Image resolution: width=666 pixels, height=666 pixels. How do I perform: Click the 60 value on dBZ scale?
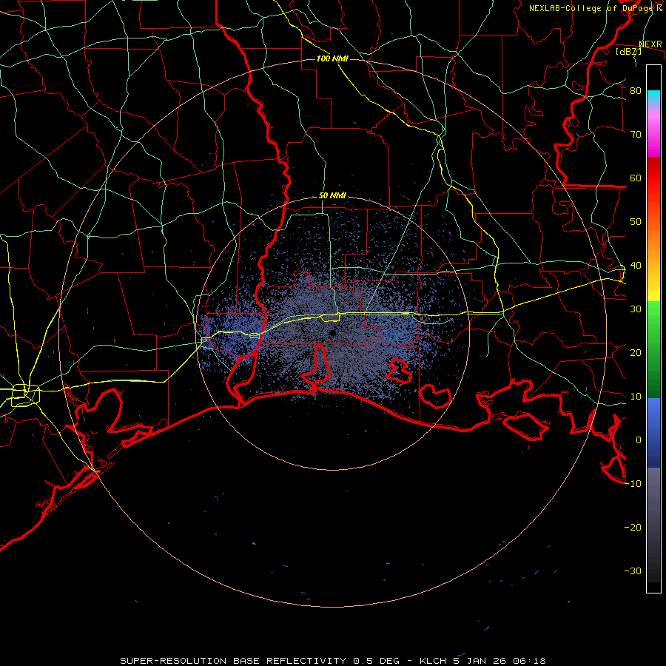coord(636,178)
